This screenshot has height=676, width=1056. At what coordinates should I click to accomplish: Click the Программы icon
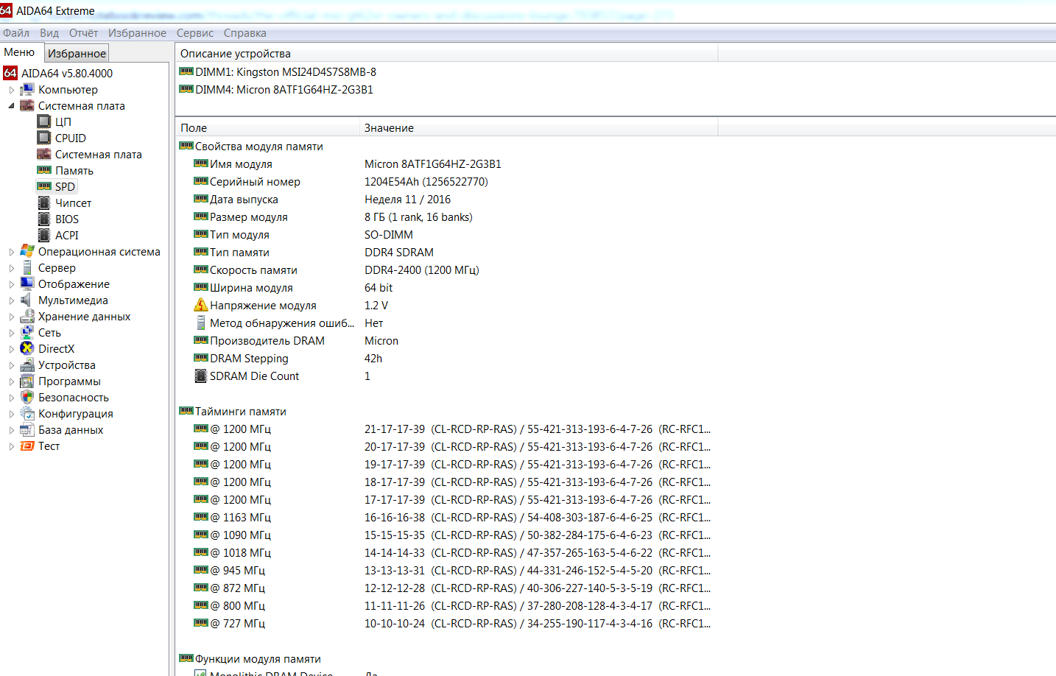27,381
